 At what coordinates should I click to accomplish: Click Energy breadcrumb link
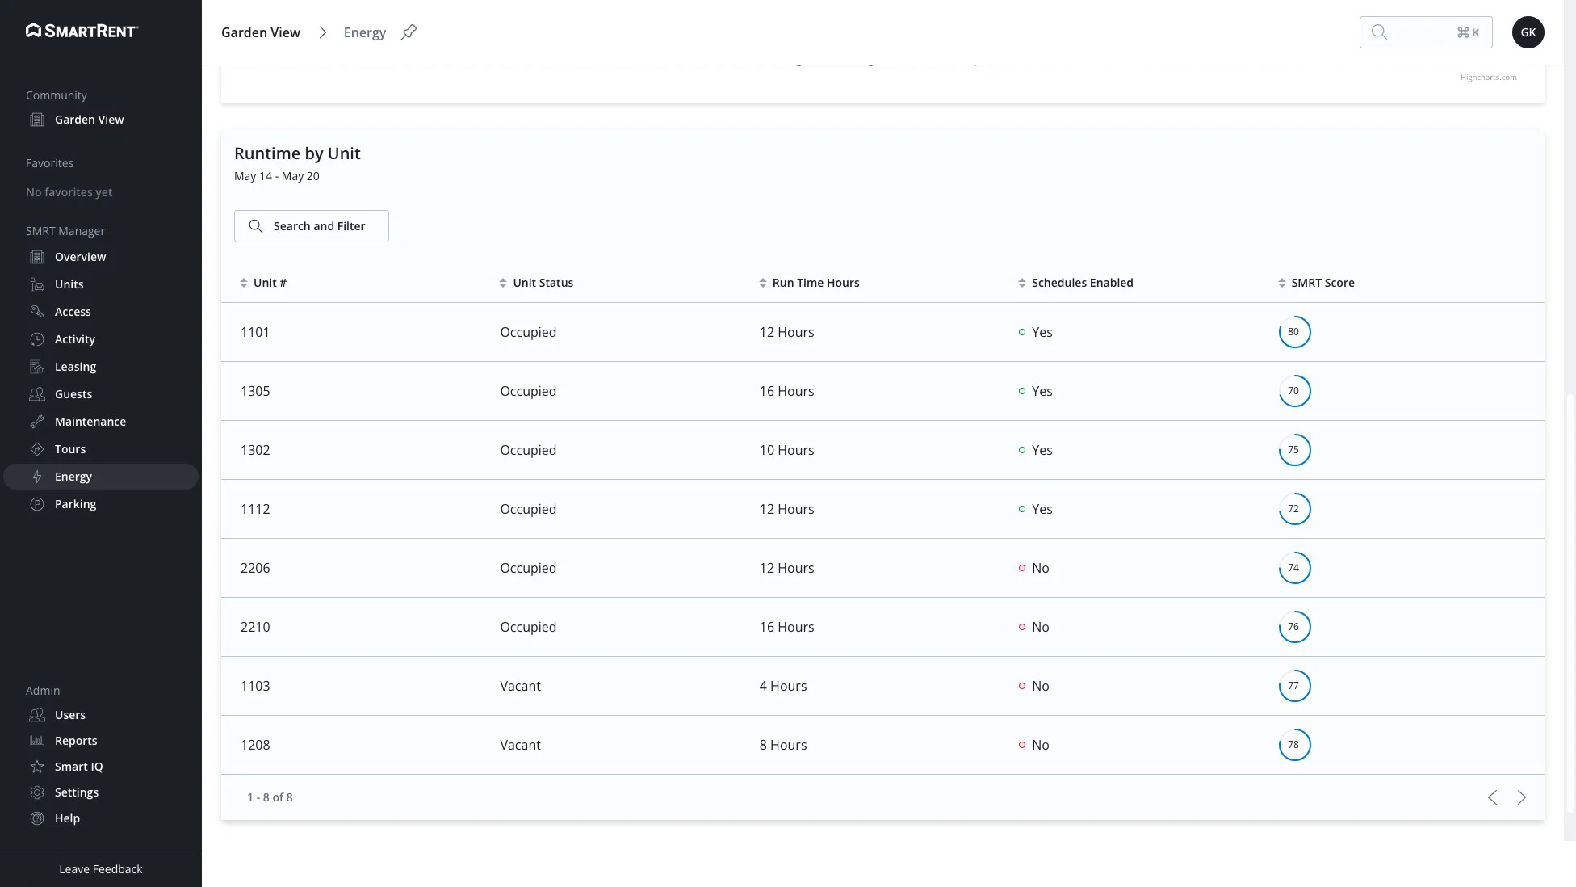click(365, 32)
